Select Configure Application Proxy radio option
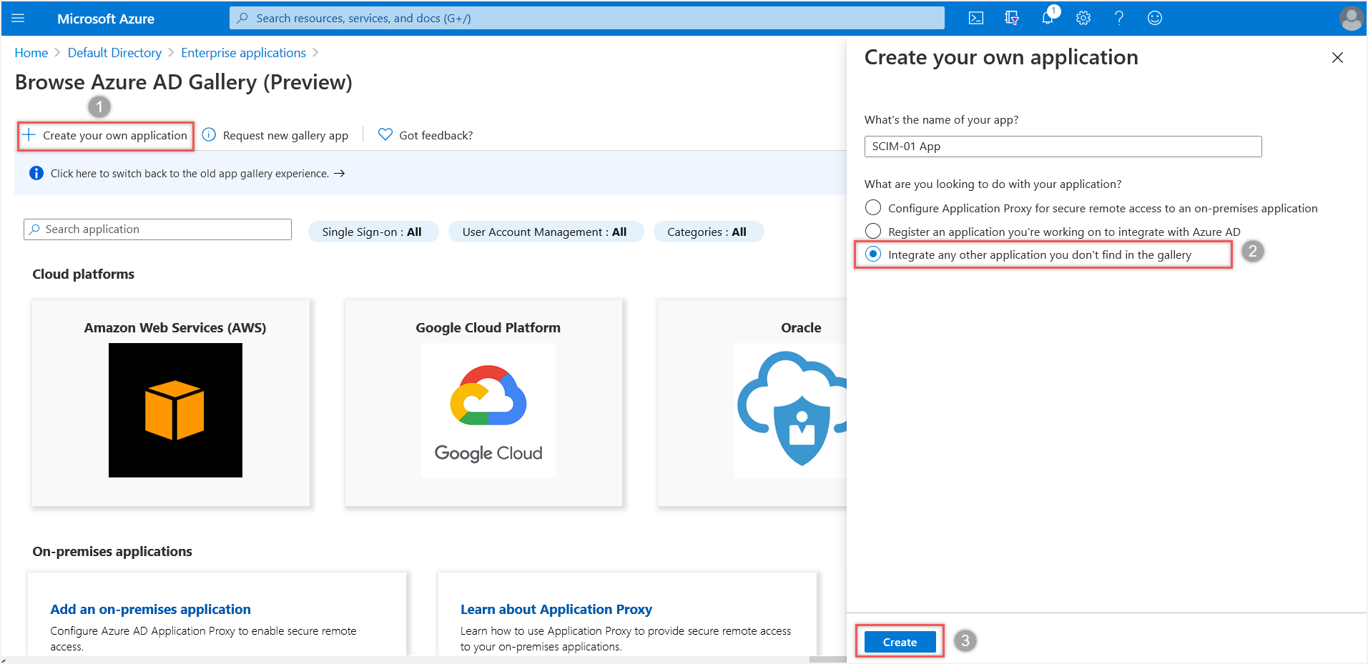 coord(873,208)
